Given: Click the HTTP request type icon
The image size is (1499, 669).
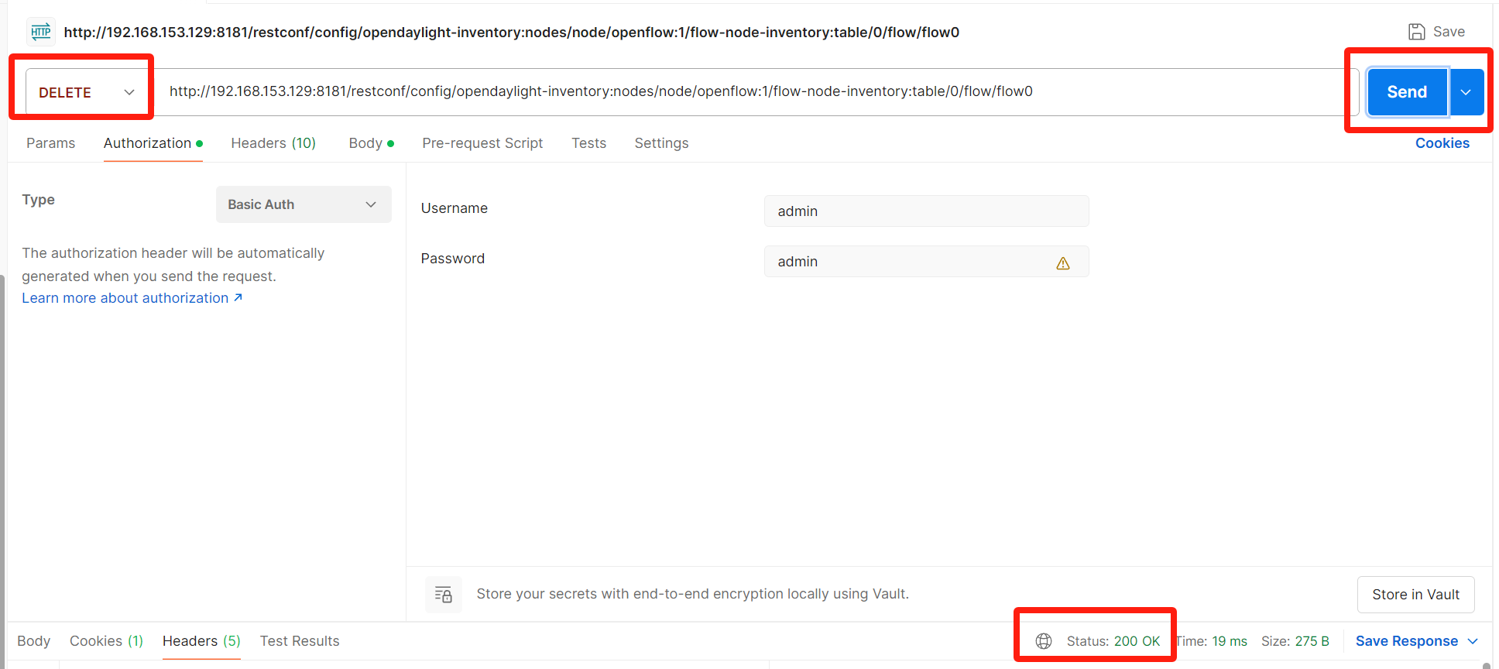Looking at the screenshot, I should [41, 32].
